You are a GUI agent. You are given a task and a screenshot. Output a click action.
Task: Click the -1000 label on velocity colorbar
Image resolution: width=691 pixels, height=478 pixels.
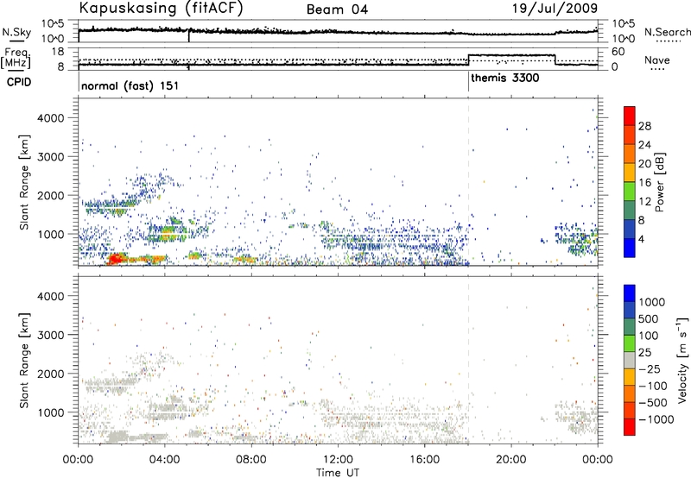click(x=656, y=419)
